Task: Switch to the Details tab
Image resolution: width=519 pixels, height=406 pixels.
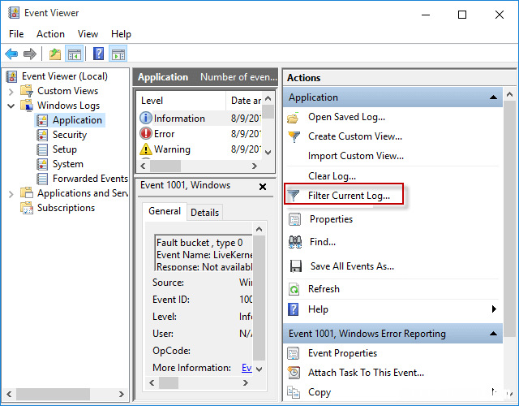Action: tap(204, 213)
